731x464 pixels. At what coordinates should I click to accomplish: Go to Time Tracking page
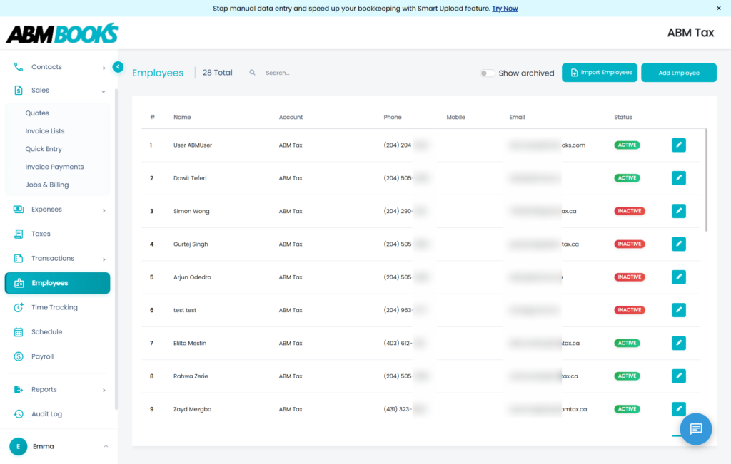54,308
